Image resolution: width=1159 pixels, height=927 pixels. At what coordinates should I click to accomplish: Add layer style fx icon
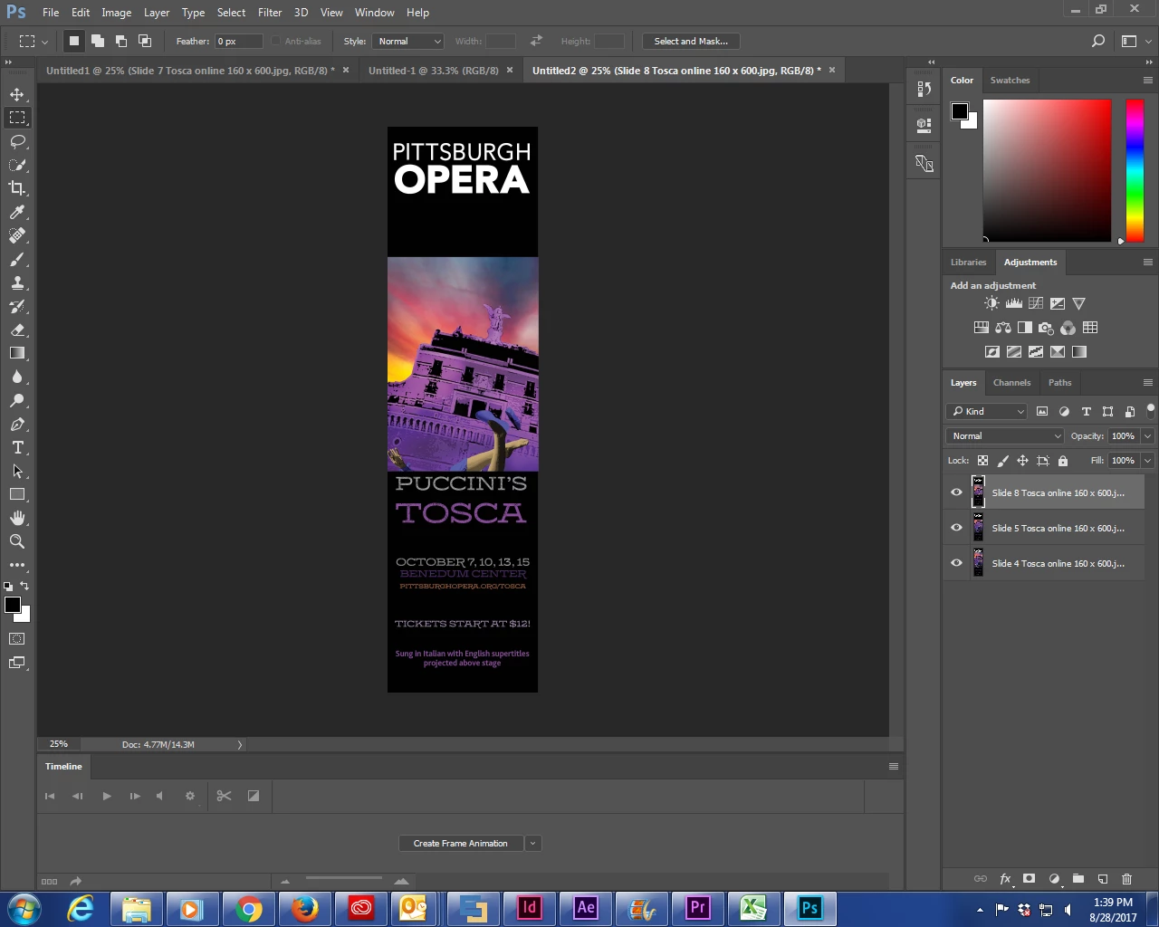click(x=1005, y=878)
